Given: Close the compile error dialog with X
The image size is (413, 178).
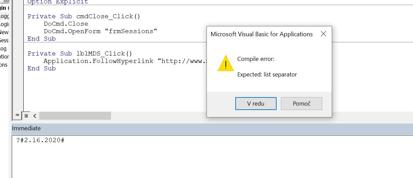Looking at the screenshot, I should (x=323, y=34).
